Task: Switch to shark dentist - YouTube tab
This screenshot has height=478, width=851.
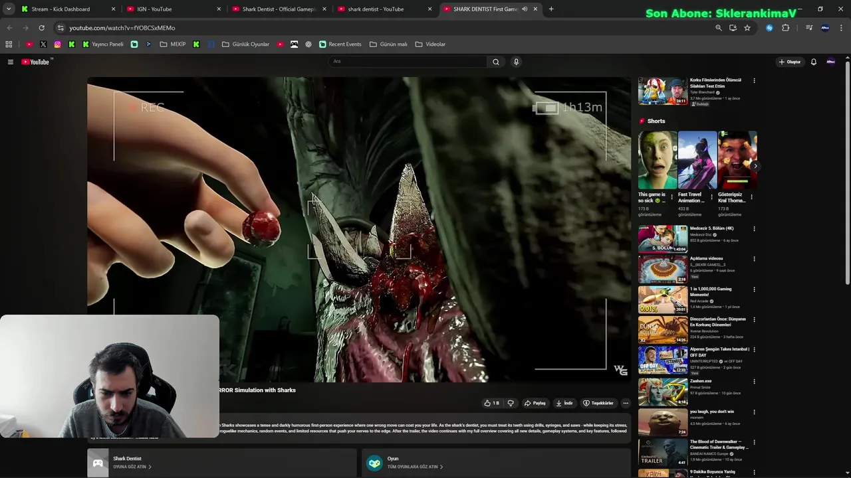Action: (x=385, y=9)
